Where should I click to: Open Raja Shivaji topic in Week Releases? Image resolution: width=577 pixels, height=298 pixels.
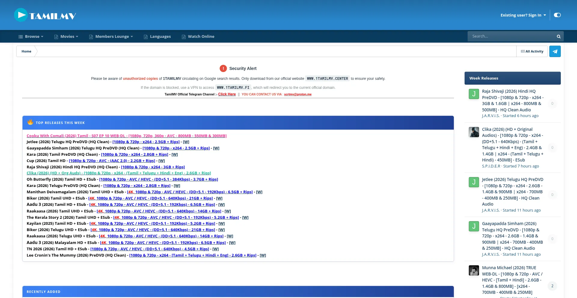coord(513,101)
